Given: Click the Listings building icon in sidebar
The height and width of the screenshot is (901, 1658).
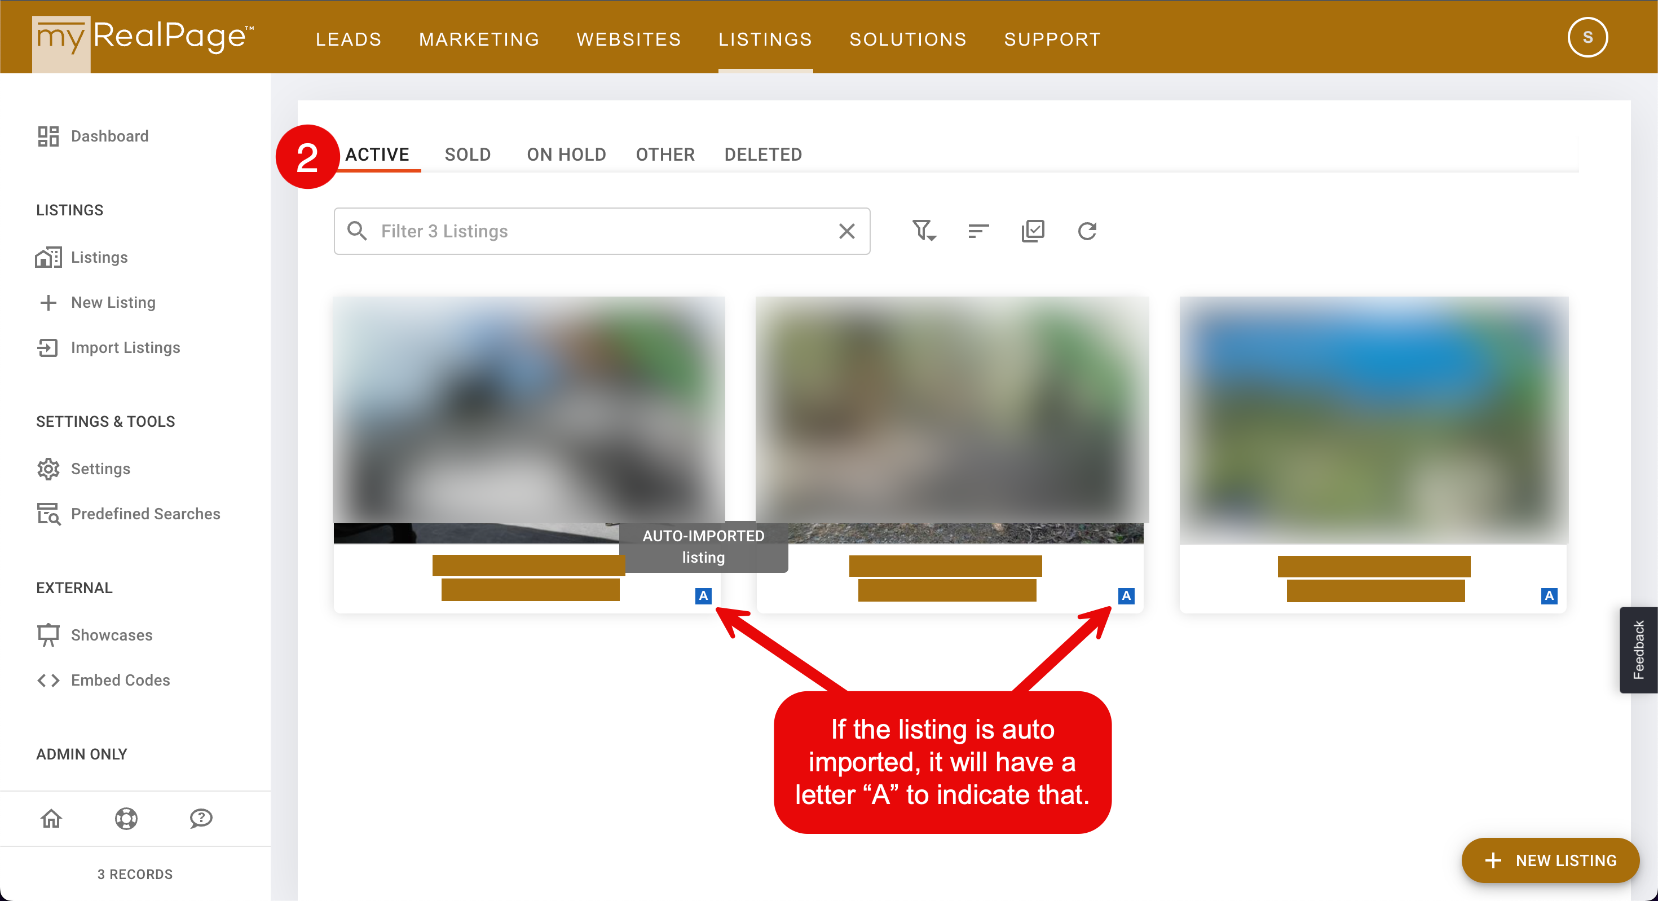Looking at the screenshot, I should pyautogui.click(x=48, y=258).
